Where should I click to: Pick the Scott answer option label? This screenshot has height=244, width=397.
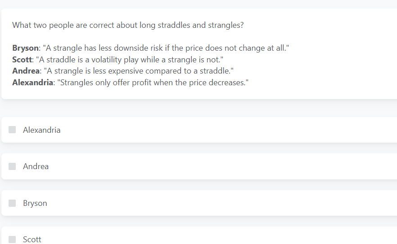(x=32, y=240)
